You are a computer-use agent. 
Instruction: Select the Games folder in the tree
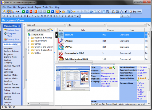pyautogui.click(x=38, y=44)
